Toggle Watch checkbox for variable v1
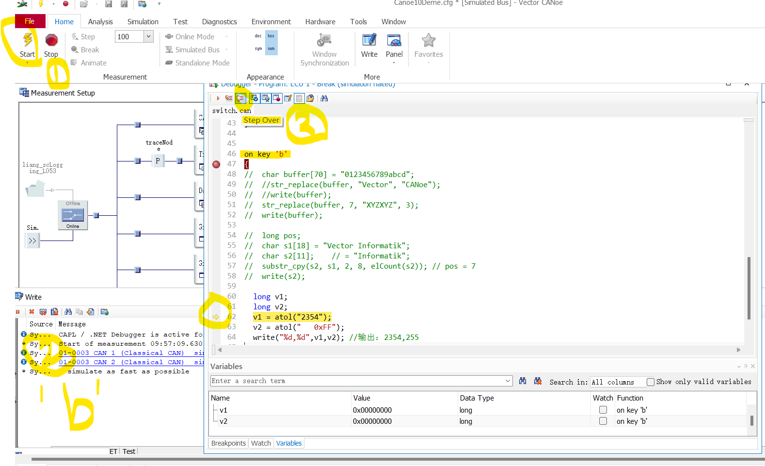Viewport: 765px width, 466px height. pos(603,410)
